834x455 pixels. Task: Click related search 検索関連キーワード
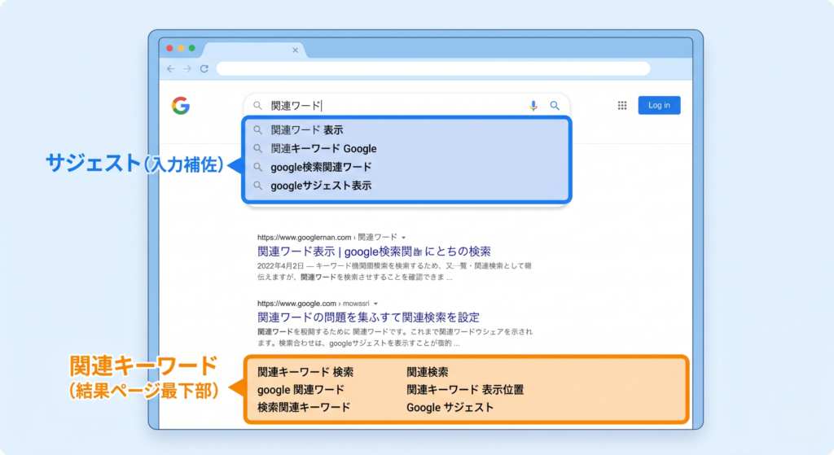[x=304, y=407]
